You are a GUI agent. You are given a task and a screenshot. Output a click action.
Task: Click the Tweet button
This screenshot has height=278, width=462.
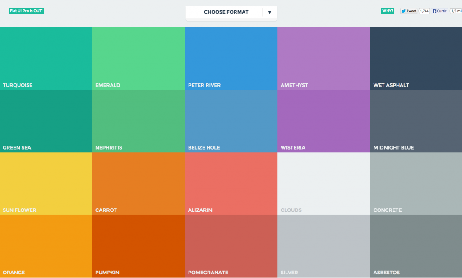409,11
